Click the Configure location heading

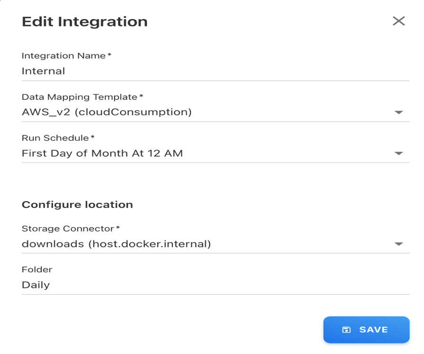pos(77,205)
